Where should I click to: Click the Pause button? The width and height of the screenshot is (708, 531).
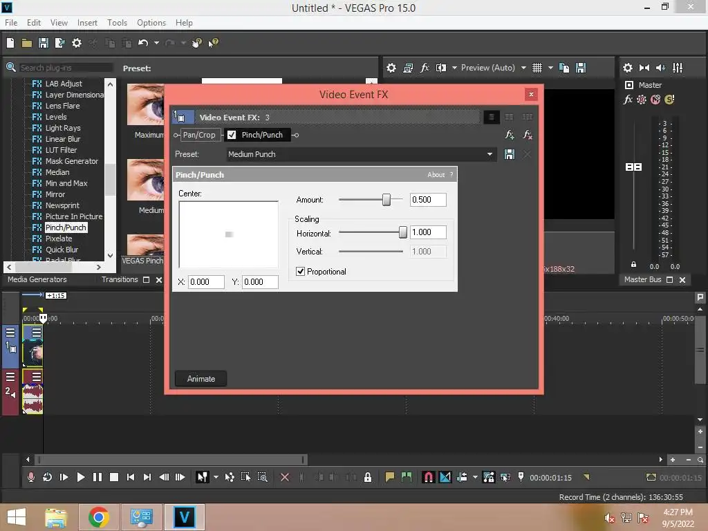pyautogui.click(x=97, y=477)
